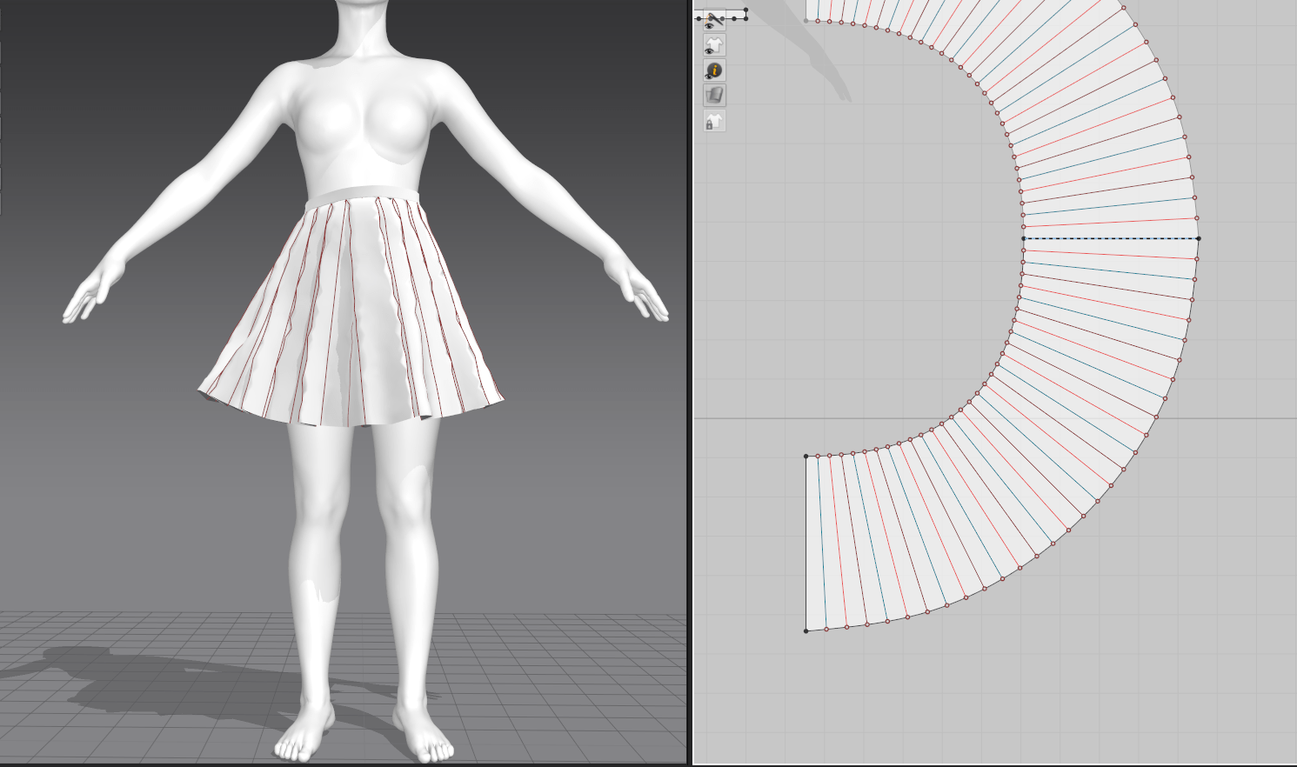
Task: Click left endpoint of the dashed line
Action: [x=1024, y=238]
